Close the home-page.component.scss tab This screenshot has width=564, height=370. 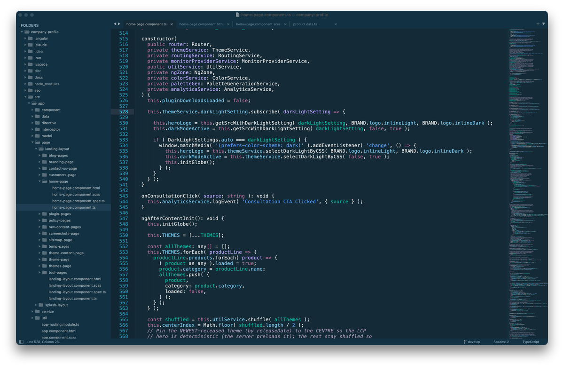point(285,24)
